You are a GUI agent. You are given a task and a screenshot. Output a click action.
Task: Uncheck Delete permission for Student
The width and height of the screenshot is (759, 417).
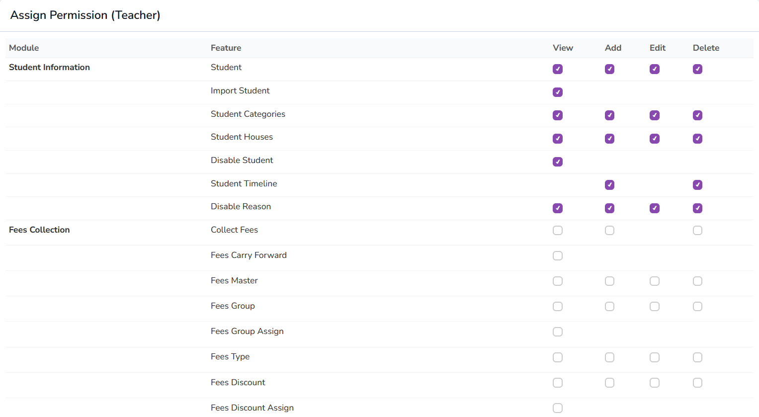pos(697,69)
